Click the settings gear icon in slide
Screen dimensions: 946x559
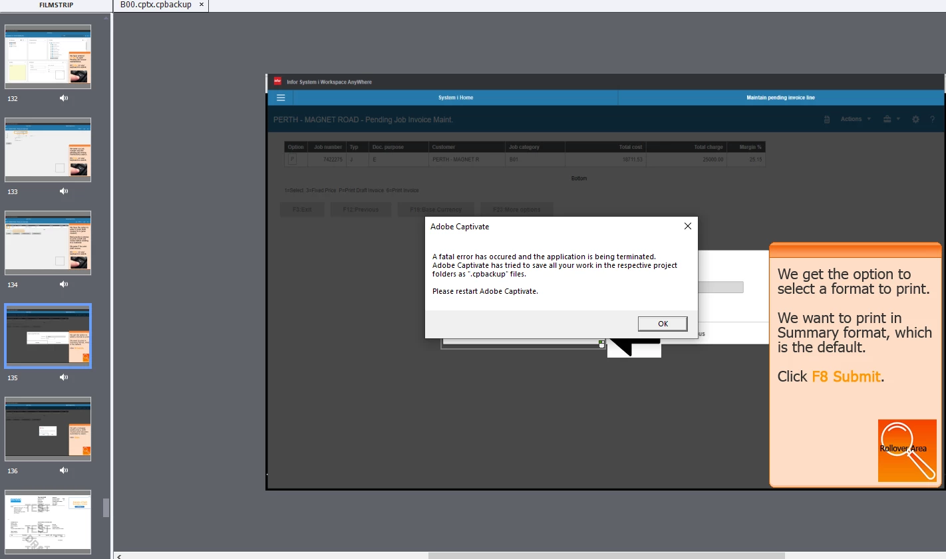pos(915,120)
